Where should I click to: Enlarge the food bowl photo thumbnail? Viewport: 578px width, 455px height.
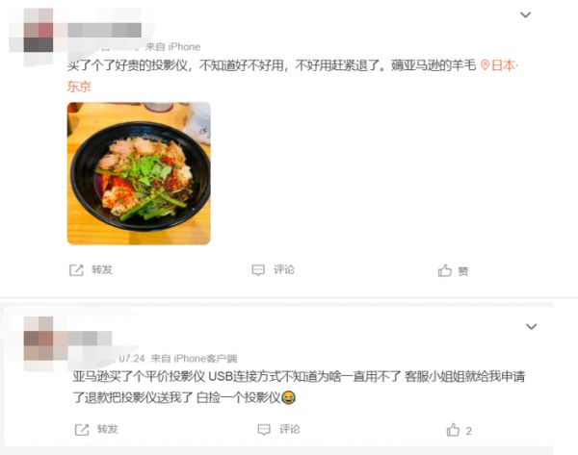139,173
